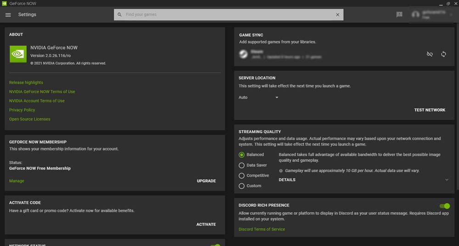Click the Version 2.0.26.116/ro text
Viewport: 459px width, 246px height.
tap(50, 55)
